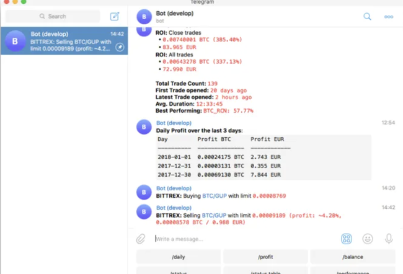Click pinned icon in Bot chat list row
Screen dimensions: 403x274
click(120, 47)
